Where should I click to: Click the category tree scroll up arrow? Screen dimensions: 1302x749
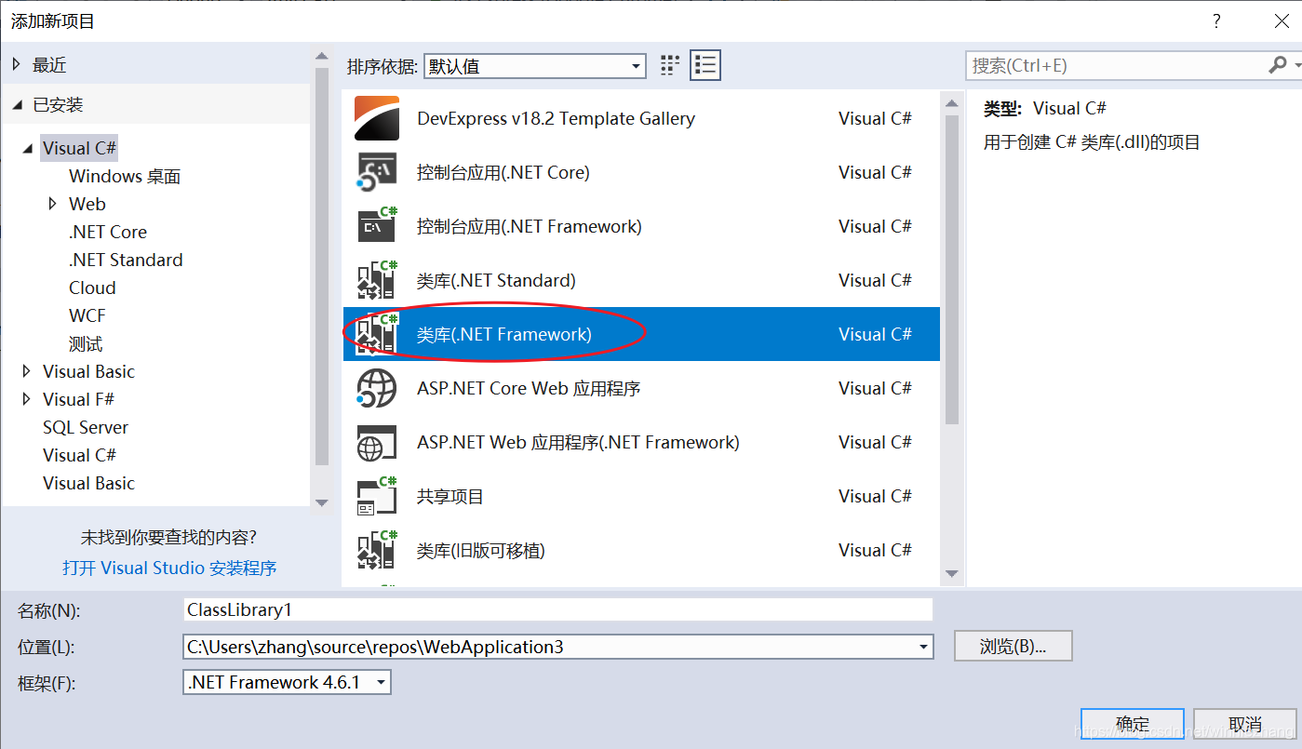coord(321,58)
